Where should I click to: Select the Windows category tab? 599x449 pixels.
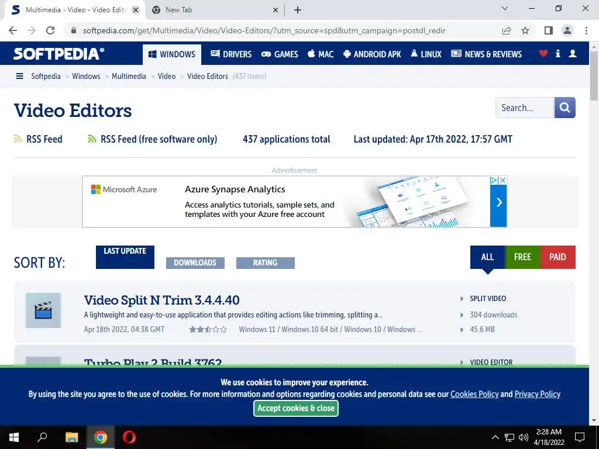(x=172, y=54)
